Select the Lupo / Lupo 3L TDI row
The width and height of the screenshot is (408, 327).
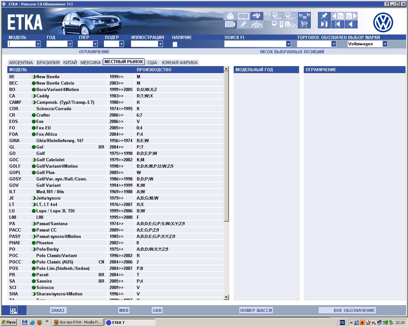tap(115, 211)
